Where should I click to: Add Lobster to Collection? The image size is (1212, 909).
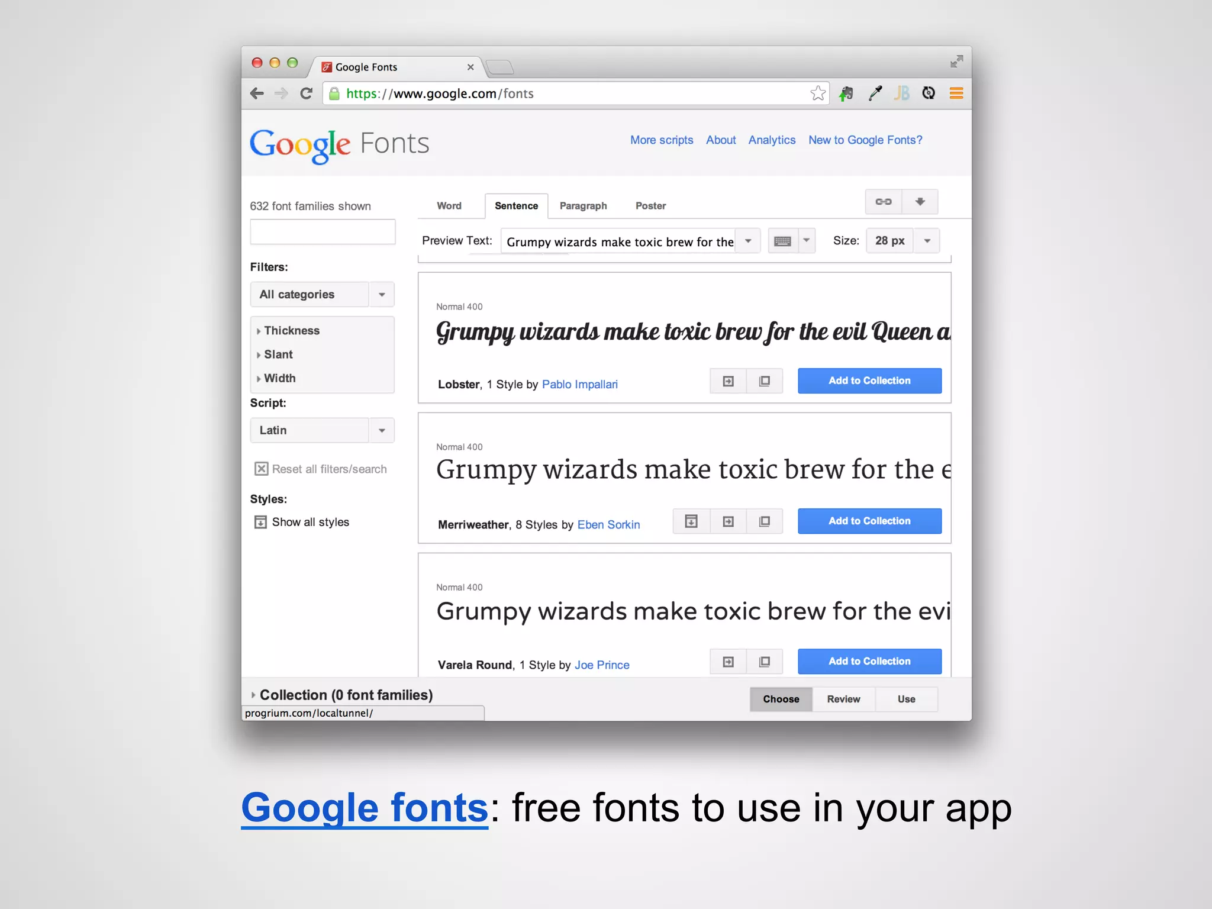point(869,381)
